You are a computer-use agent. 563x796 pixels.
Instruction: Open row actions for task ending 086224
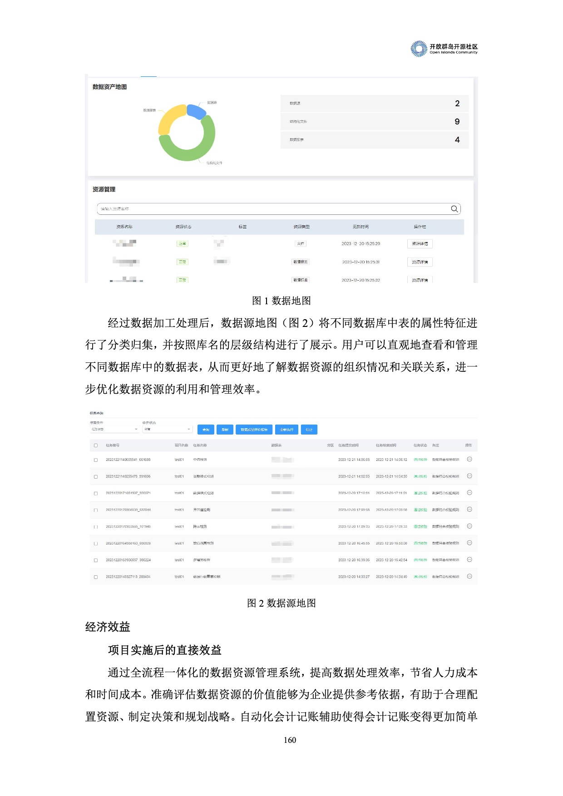469,560
